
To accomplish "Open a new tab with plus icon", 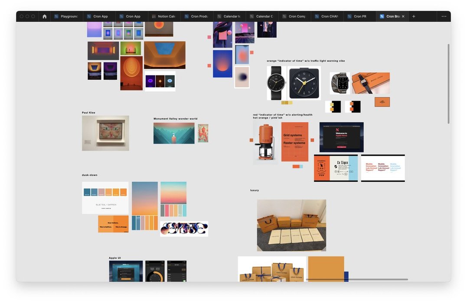I will coord(414,16).
